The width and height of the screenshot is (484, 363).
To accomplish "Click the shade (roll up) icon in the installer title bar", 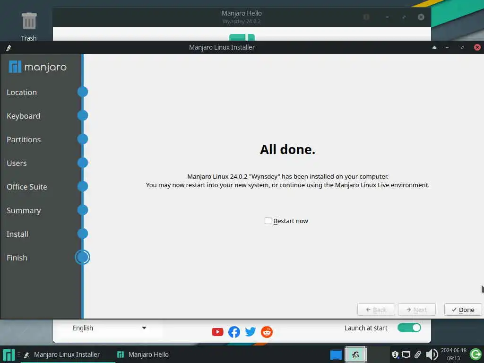I will pos(434,48).
